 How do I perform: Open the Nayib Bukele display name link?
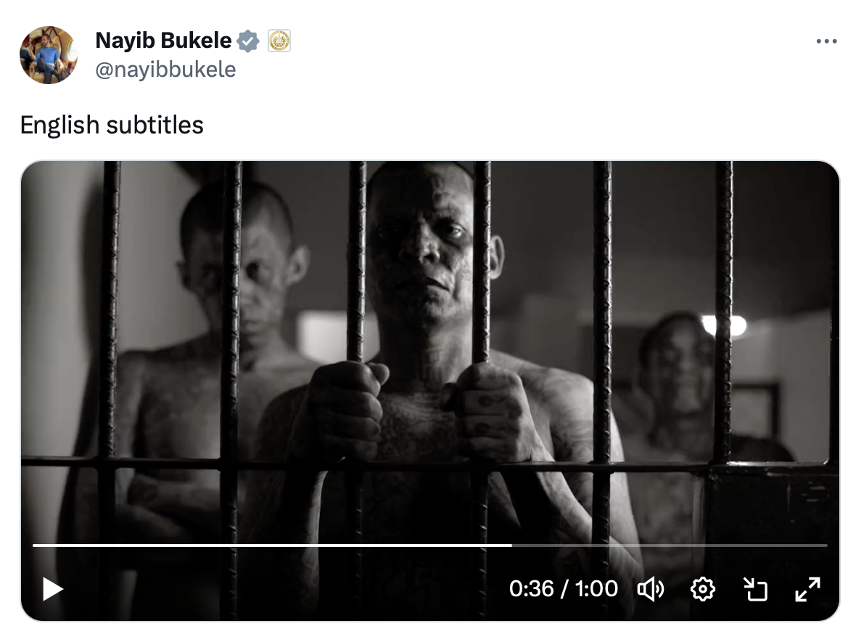pos(163,41)
